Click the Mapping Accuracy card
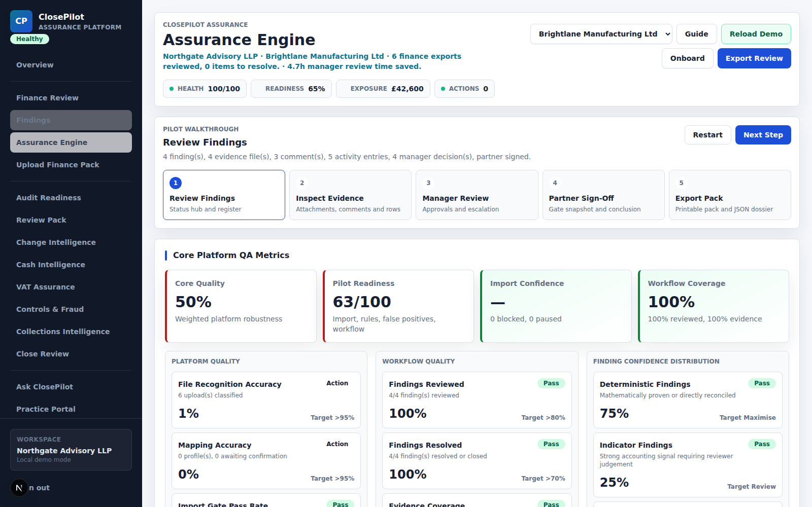812x507 pixels. click(x=266, y=461)
